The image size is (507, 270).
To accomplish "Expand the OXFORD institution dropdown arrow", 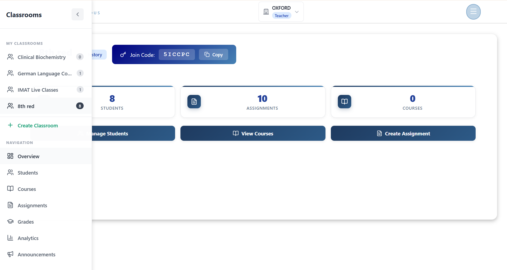I will 297,12.
